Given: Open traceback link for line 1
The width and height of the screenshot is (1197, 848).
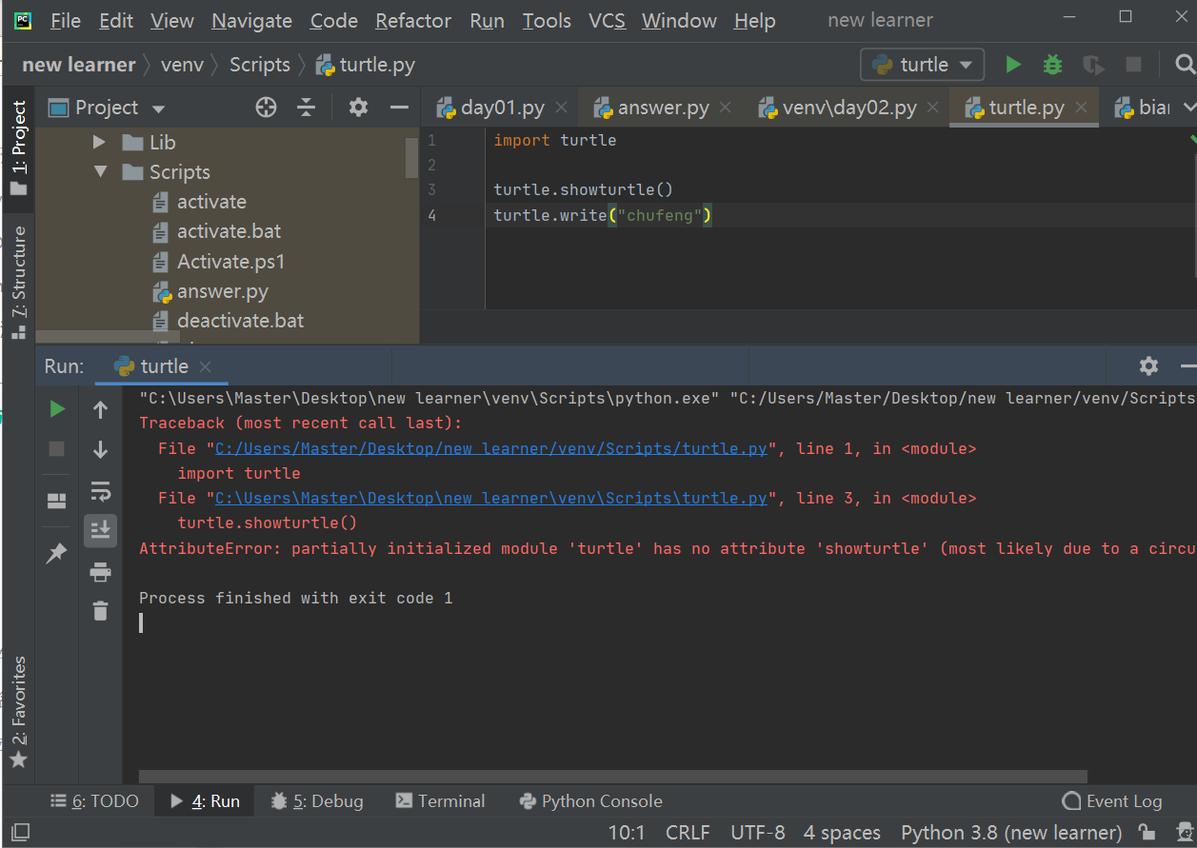Looking at the screenshot, I should 490,448.
